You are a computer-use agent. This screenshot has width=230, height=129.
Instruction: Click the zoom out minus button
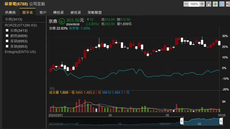[186, 4]
